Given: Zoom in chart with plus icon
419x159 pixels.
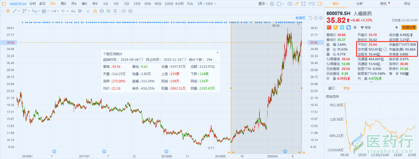Looking at the screenshot, I should pyautogui.click(x=321, y=18).
